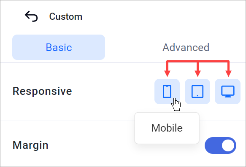Select the Mobile responsive view icon

(x=167, y=92)
